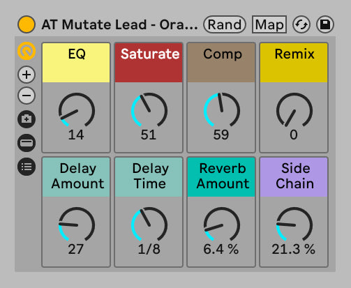Toggle the rack's yellow activator button
351x288 pixels.
[27, 24]
